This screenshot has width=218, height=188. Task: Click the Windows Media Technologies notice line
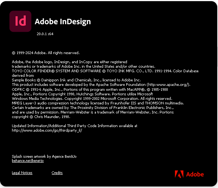(x=92, y=98)
